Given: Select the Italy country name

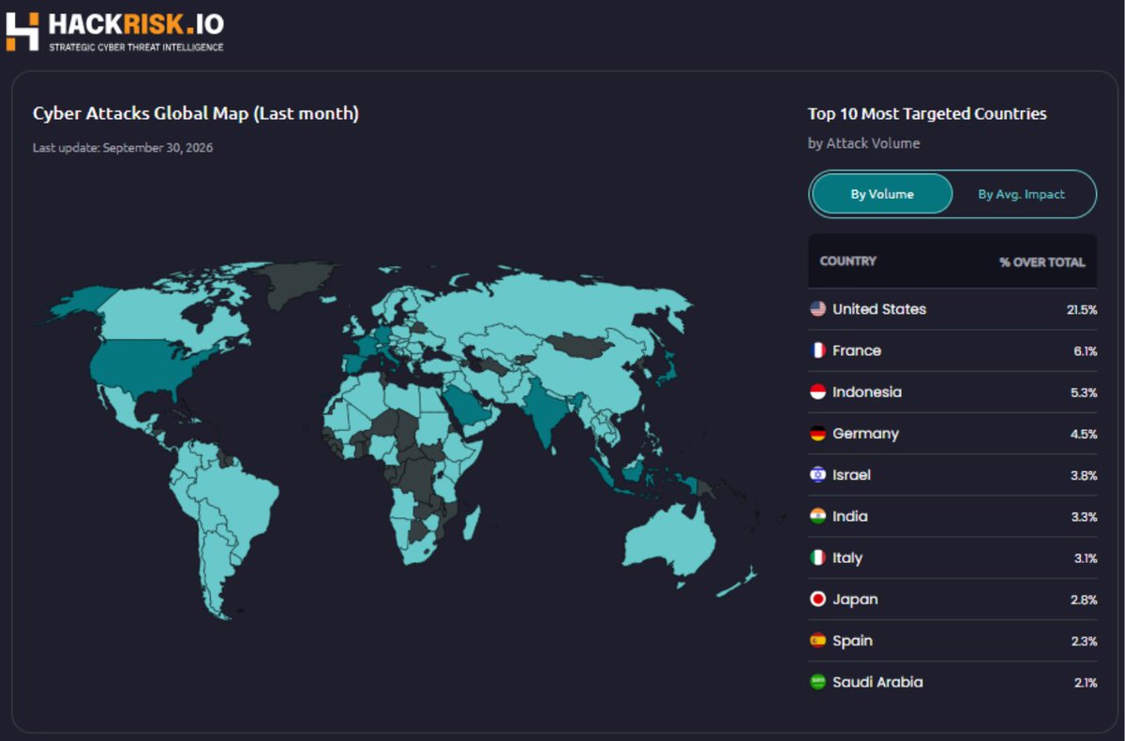Looking at the screenshot, I should pyautogui.click(x=847, y=557).
